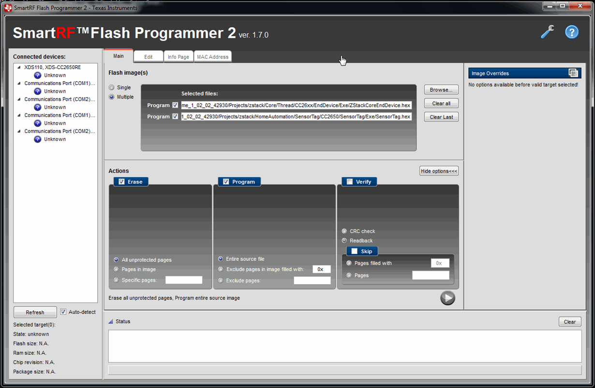Select Readback verify option

click(344, 241)
